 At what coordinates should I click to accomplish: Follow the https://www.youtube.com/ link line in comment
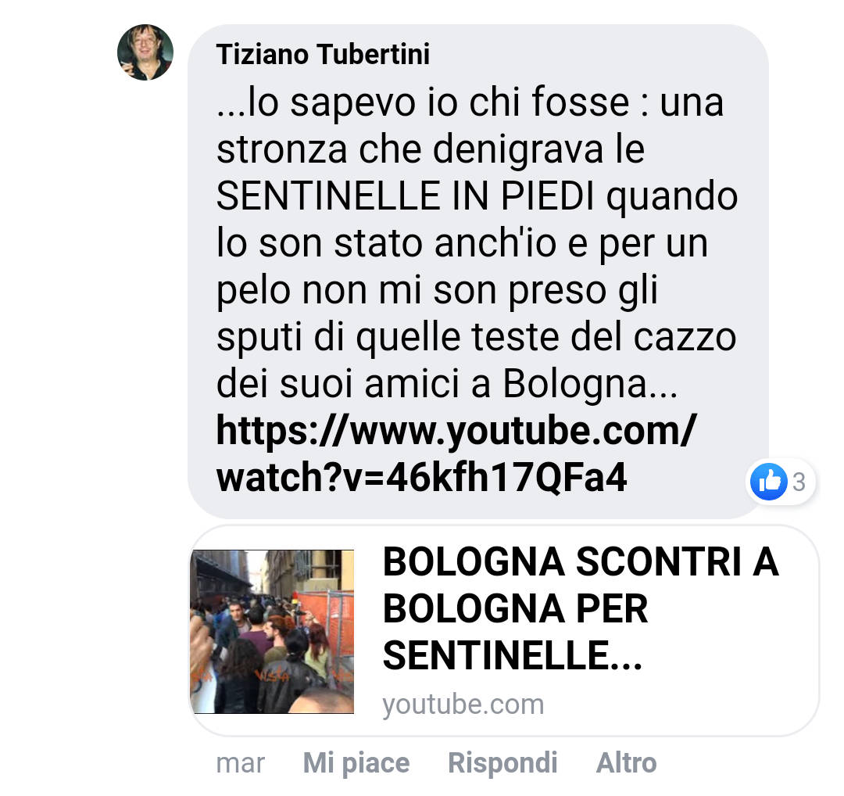pos(456,431)
